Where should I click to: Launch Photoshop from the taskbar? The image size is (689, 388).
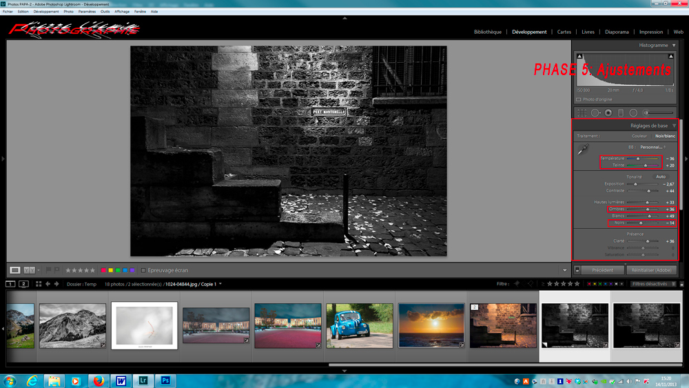coord(165,380)
